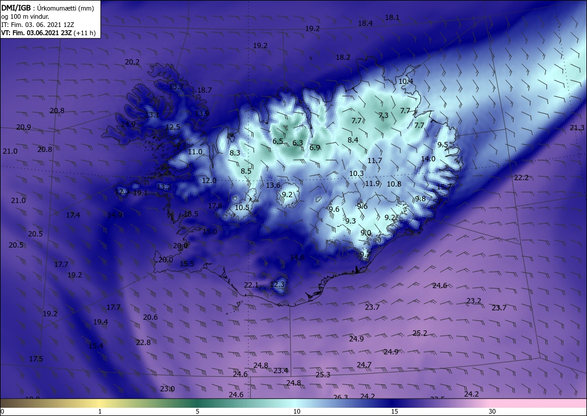
Task: Click the map value '22.1'
Action: (x=251, y=285)
